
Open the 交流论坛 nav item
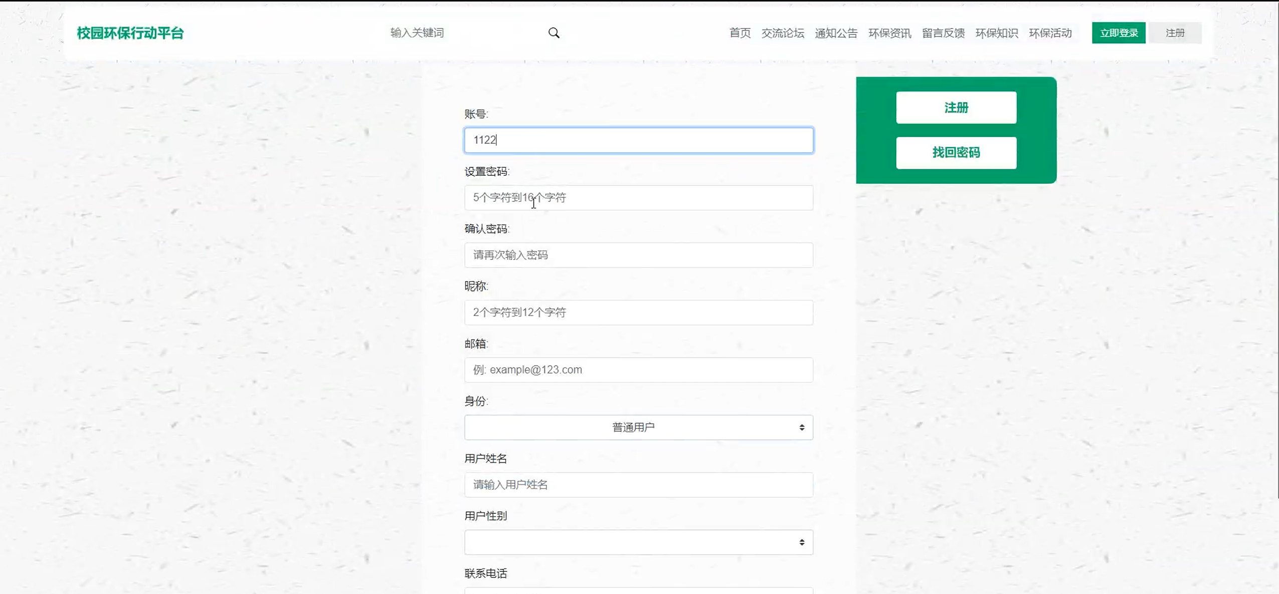[782, 33]
